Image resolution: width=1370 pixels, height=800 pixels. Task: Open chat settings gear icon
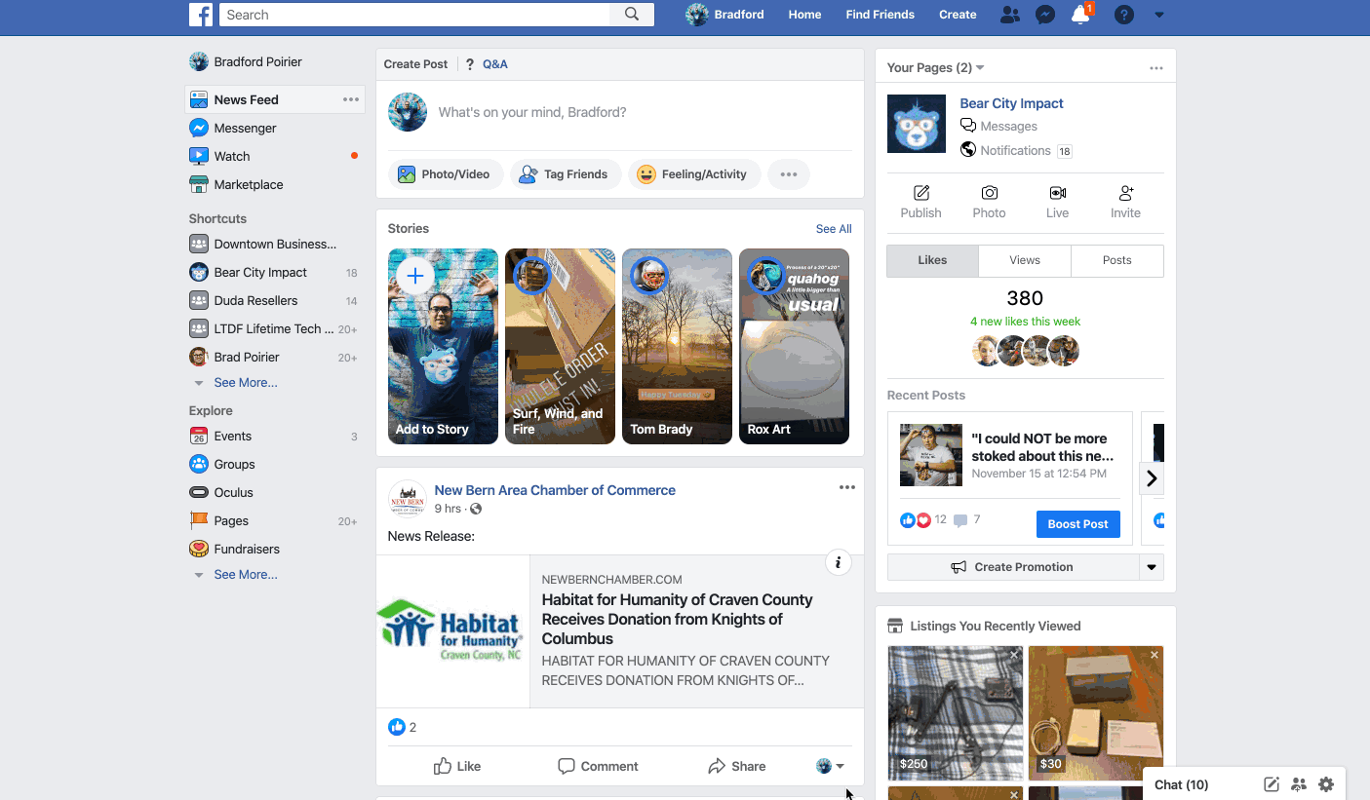[1326, 784]
